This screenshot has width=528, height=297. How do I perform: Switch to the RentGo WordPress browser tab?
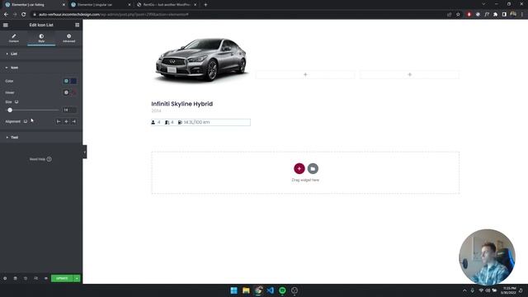pos(167,5)
